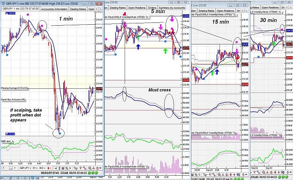Screen dimensions: 293x180
Task: Select the GBP/JPY 1 min 233.78 chart tab
Action: pos(21,9)
